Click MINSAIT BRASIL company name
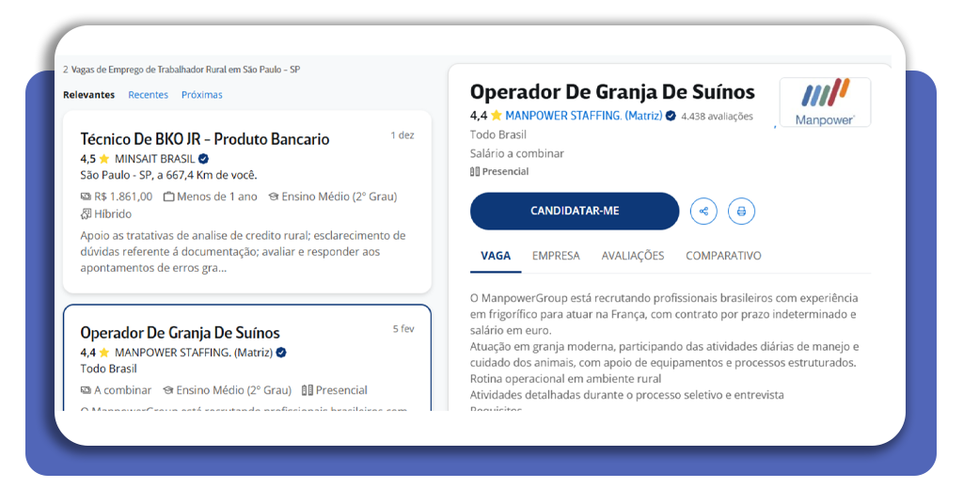963x504 pixels. (x=155, y=159)
